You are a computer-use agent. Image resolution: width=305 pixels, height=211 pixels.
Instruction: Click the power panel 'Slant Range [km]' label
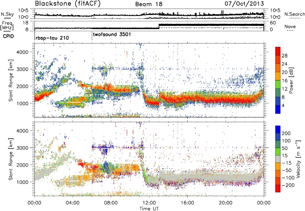[x=11, y=81]
